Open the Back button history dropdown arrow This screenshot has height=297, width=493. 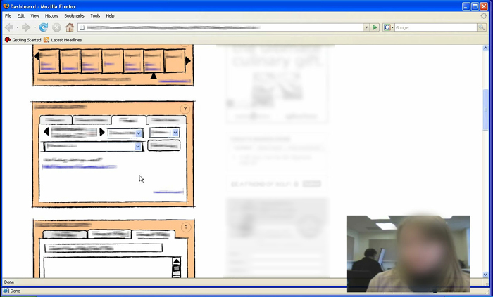[x=18, y=27]
